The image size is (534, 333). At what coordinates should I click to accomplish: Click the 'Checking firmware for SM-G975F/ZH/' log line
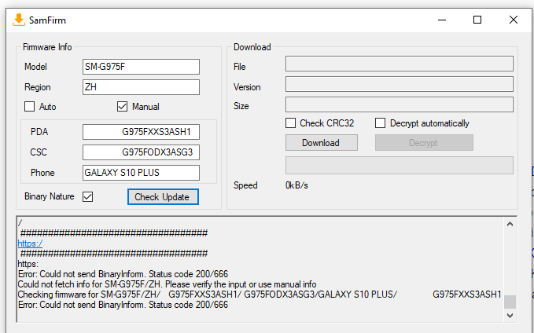coord(260,295)
